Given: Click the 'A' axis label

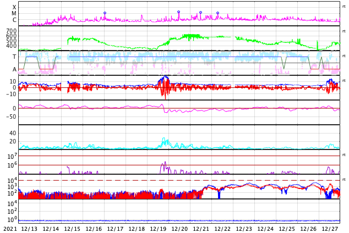Looking at the screenshot, I should [14, 69].
